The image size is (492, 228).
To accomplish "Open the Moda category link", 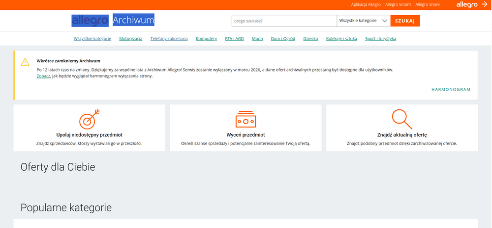I will pos(257,39).
